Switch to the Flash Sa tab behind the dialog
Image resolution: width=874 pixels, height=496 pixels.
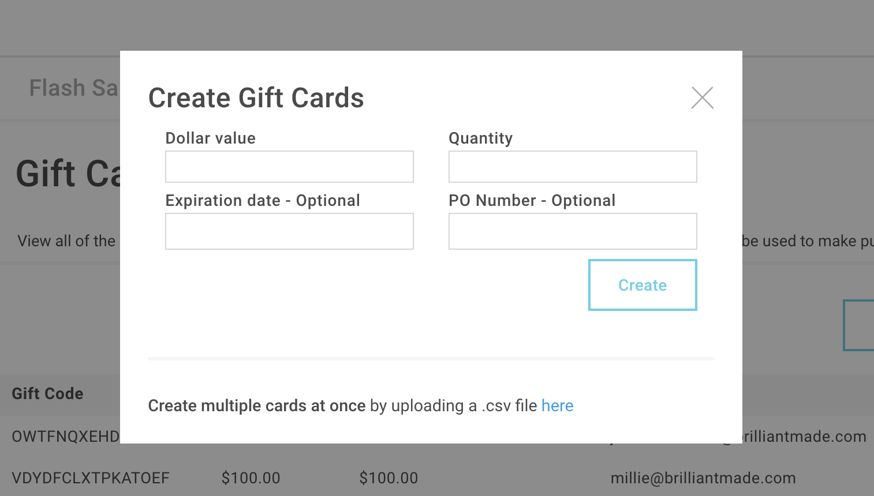coord(74,88)
